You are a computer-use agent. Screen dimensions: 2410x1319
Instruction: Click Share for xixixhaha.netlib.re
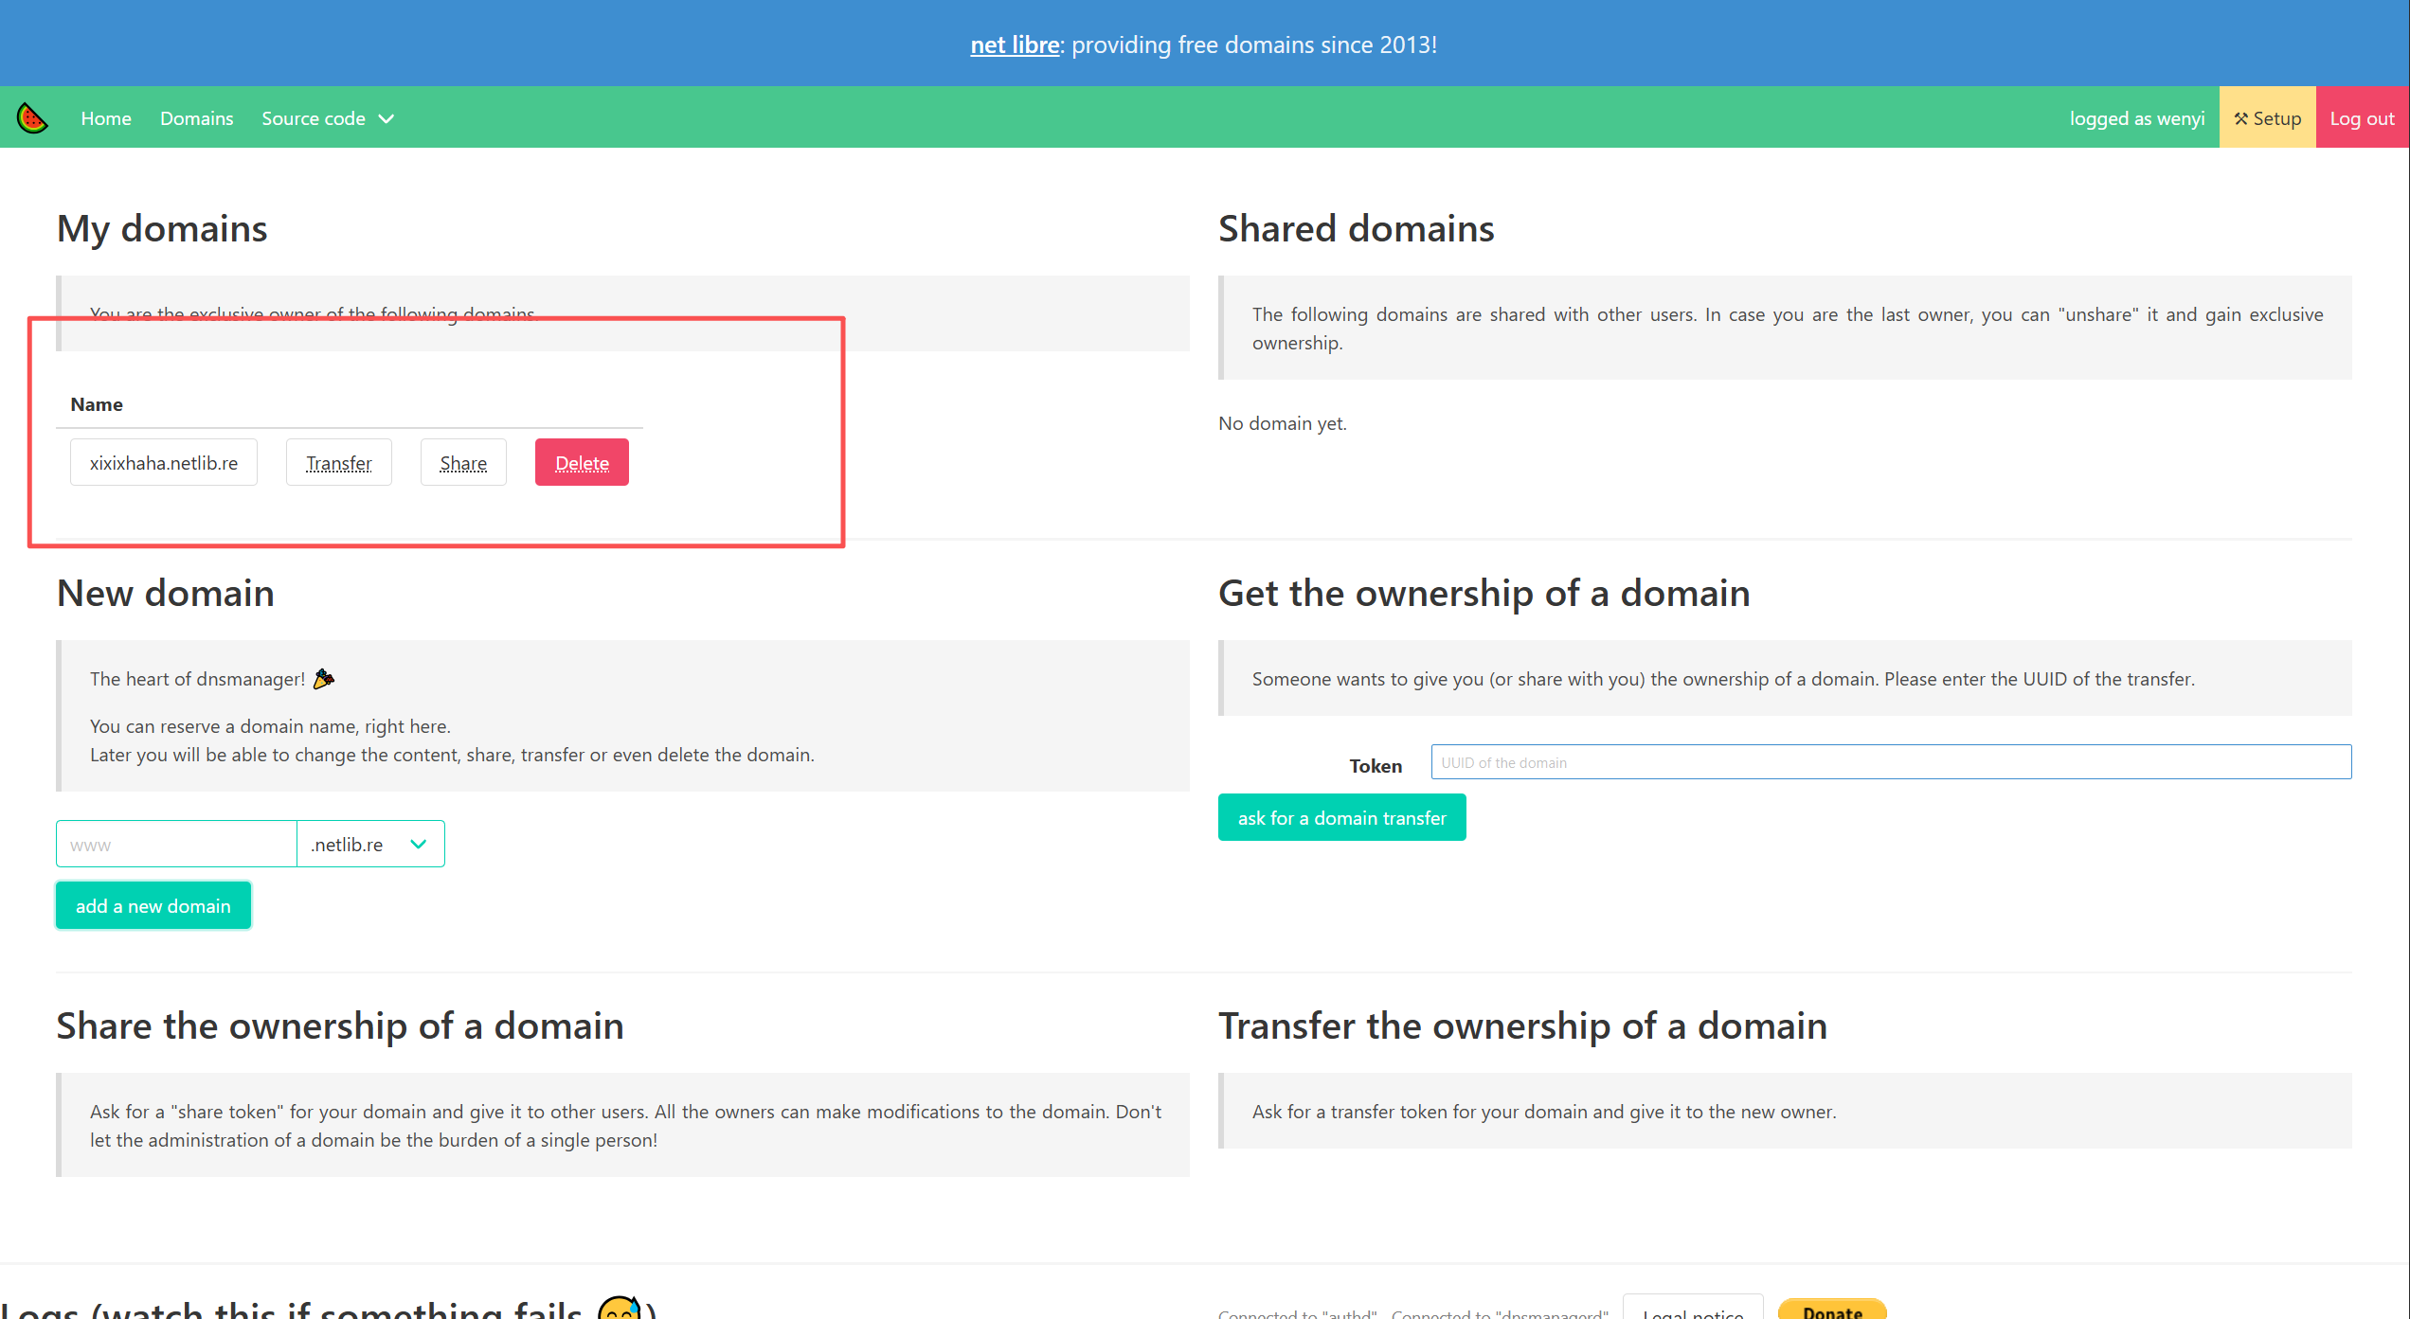tap(463, 463)
